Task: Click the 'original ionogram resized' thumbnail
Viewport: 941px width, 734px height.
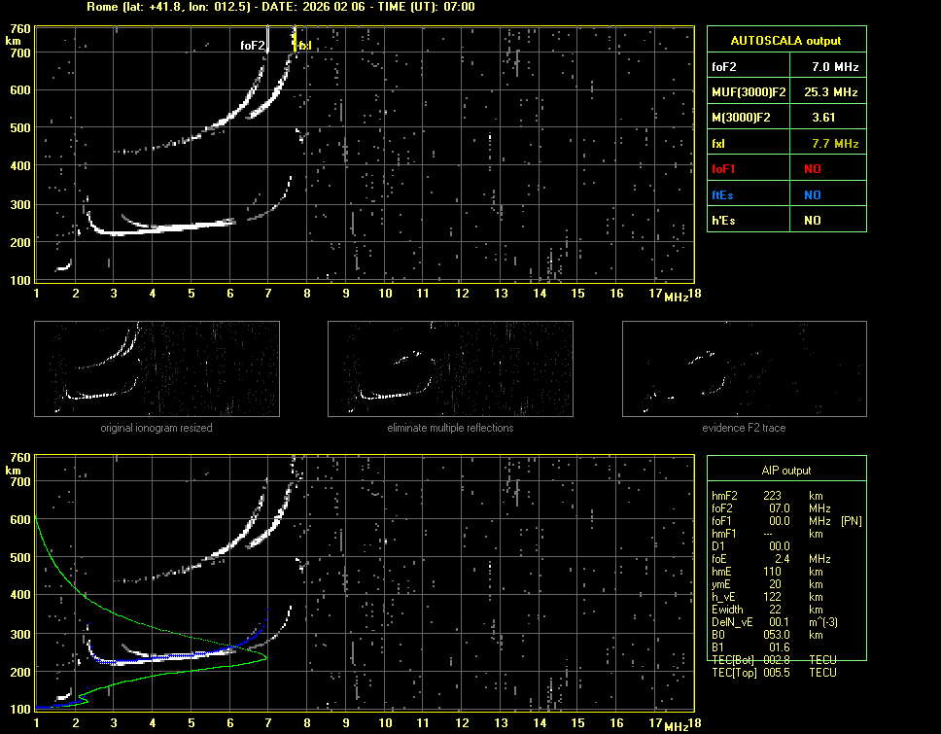Action: click(157, 368)
